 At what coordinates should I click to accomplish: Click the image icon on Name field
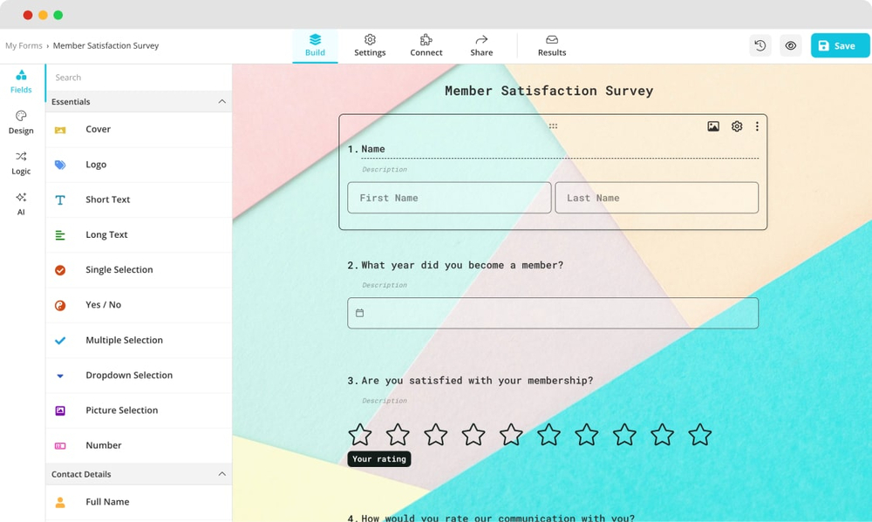tap(713, 126)
